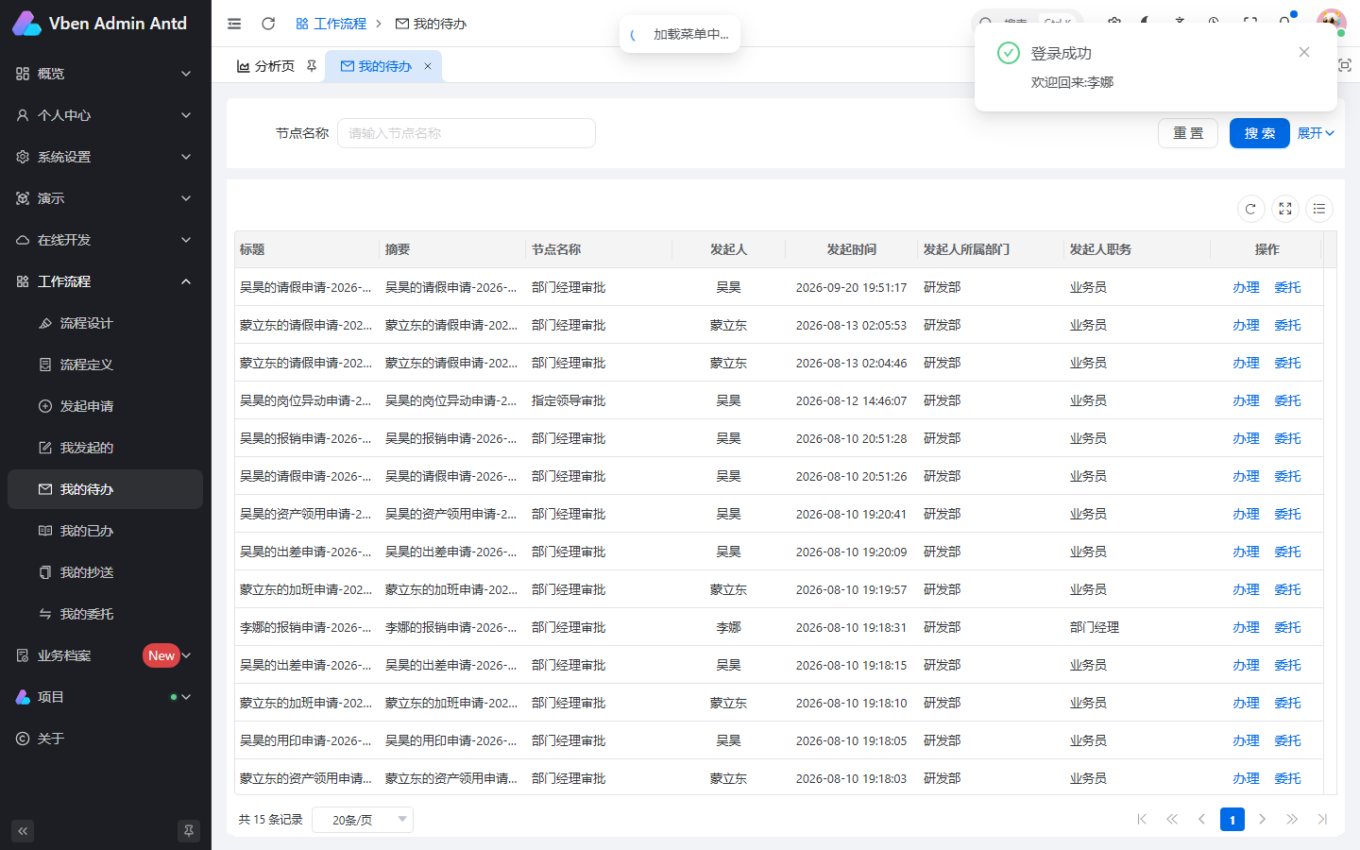Pin the 分析页 tab with its pin icon
Screen dimensions: 1360x850
[x=312, y=66]
